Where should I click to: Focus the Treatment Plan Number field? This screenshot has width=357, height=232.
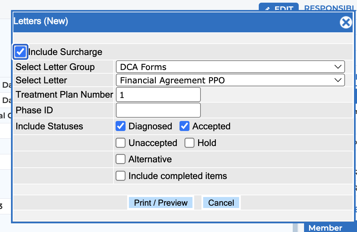158,95
